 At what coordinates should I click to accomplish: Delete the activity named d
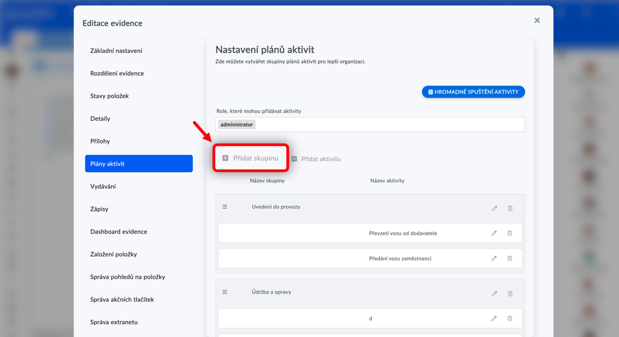[x=510, y=318]
